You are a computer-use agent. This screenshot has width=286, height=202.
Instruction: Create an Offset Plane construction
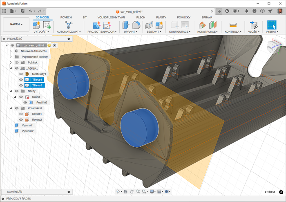(x=202, y=25)
